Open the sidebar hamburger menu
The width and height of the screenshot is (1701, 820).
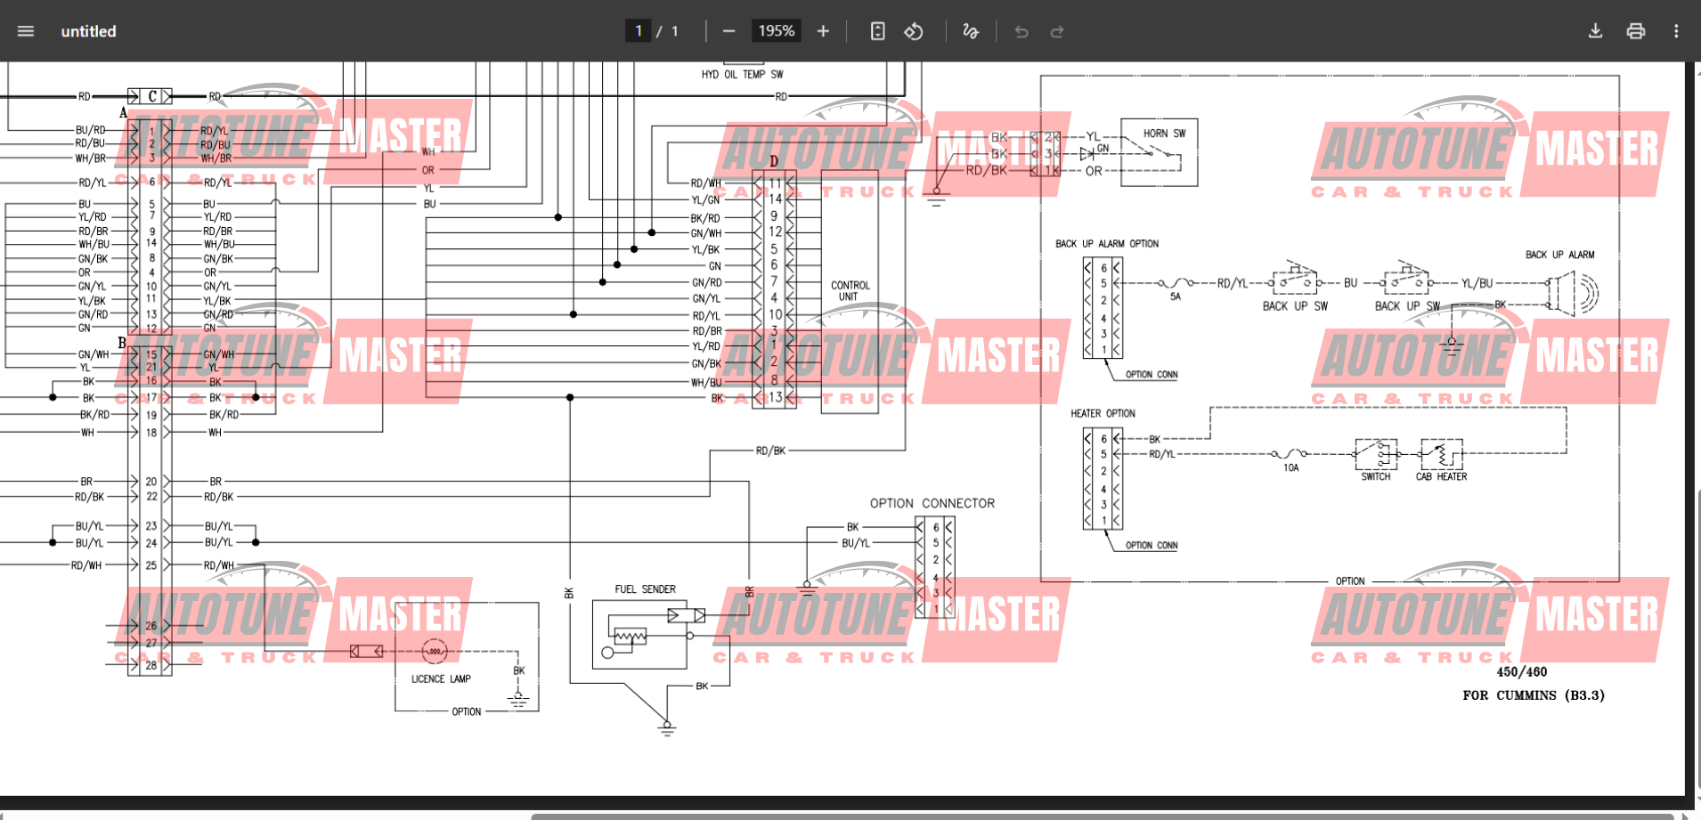25,30
